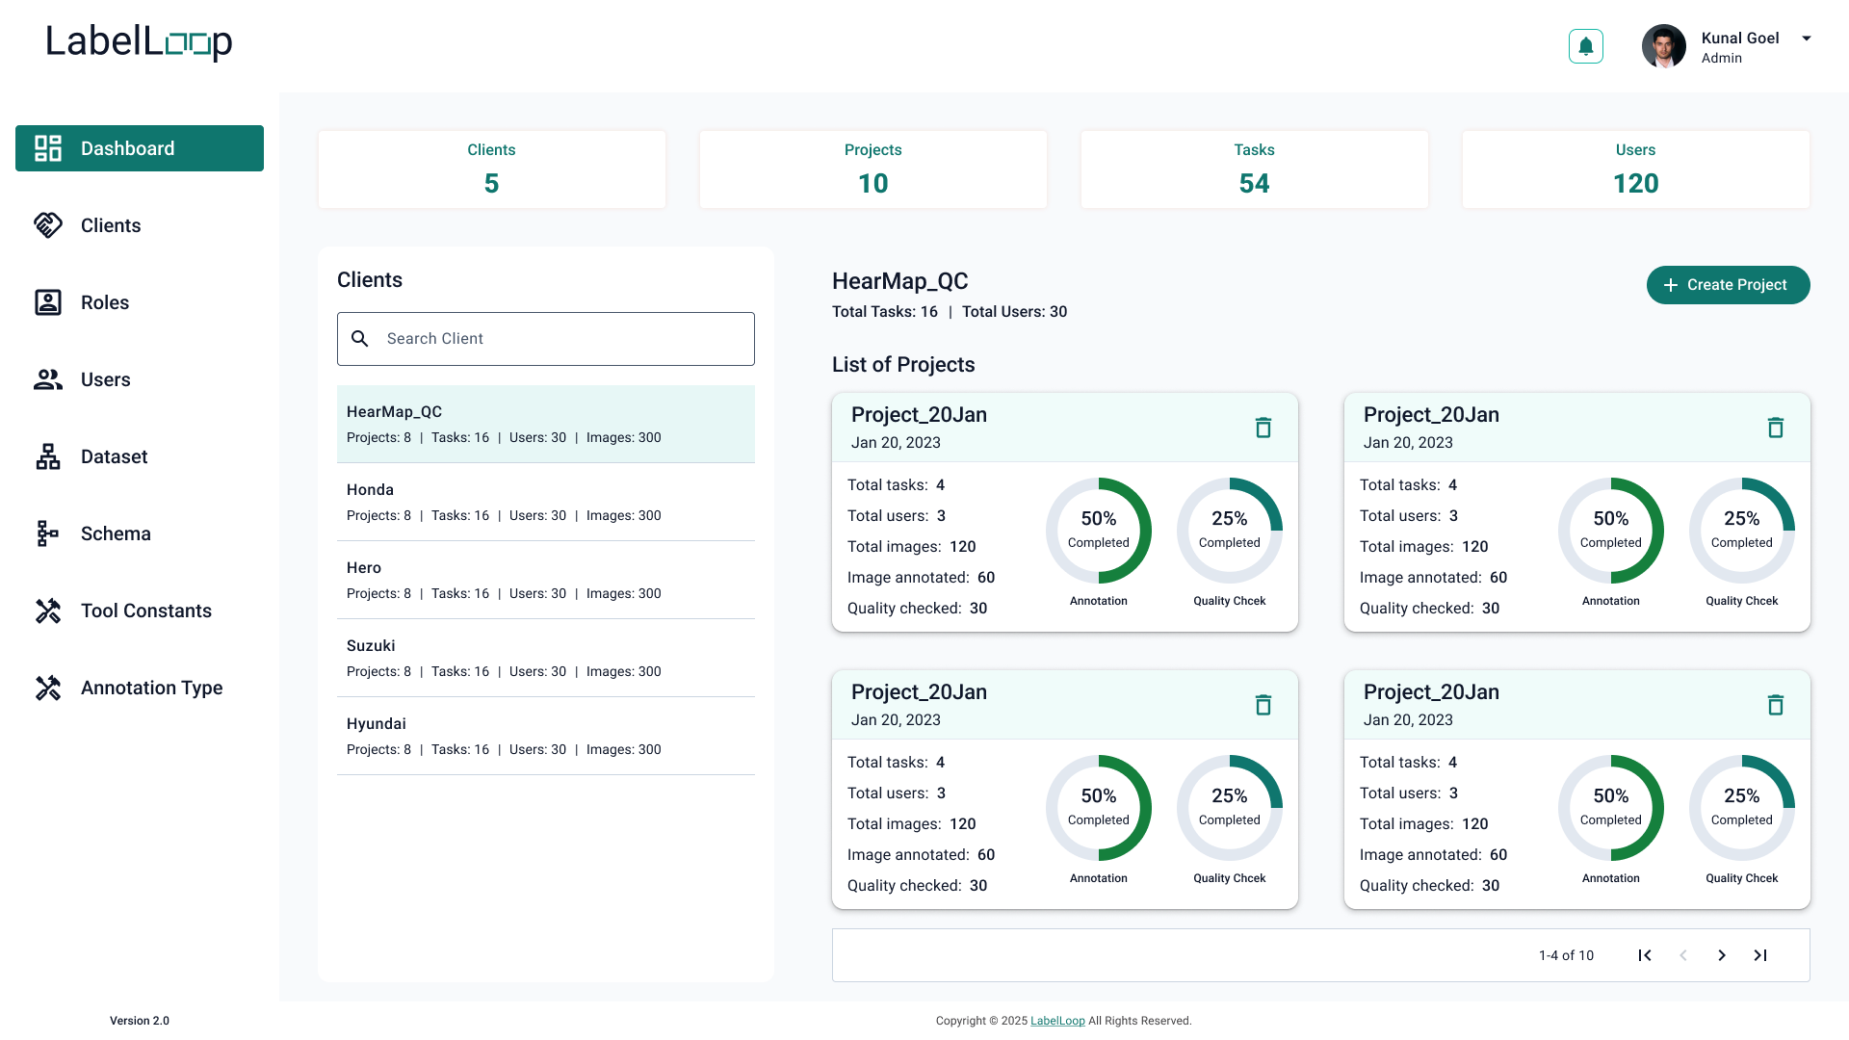
Task: Click the '1-4 of 10' pagination text
Action: point(1566,955)
